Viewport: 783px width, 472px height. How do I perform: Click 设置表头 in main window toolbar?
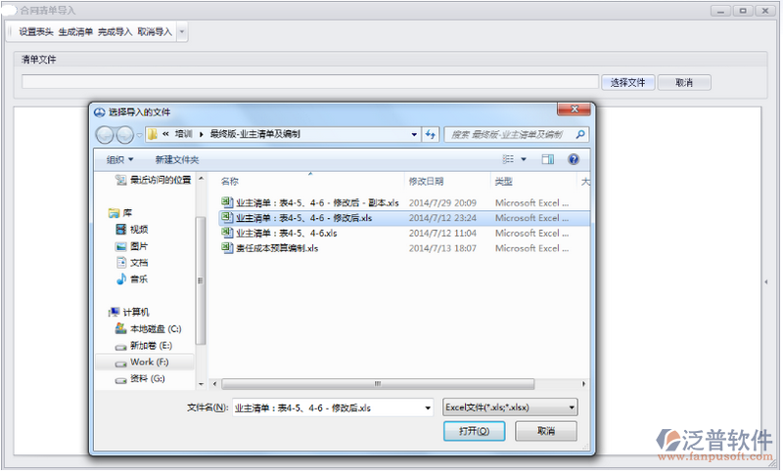click(36, 32)
